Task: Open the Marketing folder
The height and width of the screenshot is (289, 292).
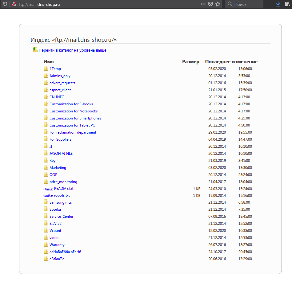Action: pos(58,168)
